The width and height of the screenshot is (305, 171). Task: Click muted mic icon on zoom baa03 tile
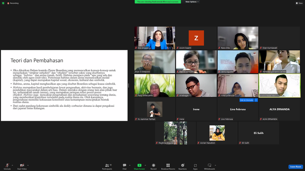point(178,47)
